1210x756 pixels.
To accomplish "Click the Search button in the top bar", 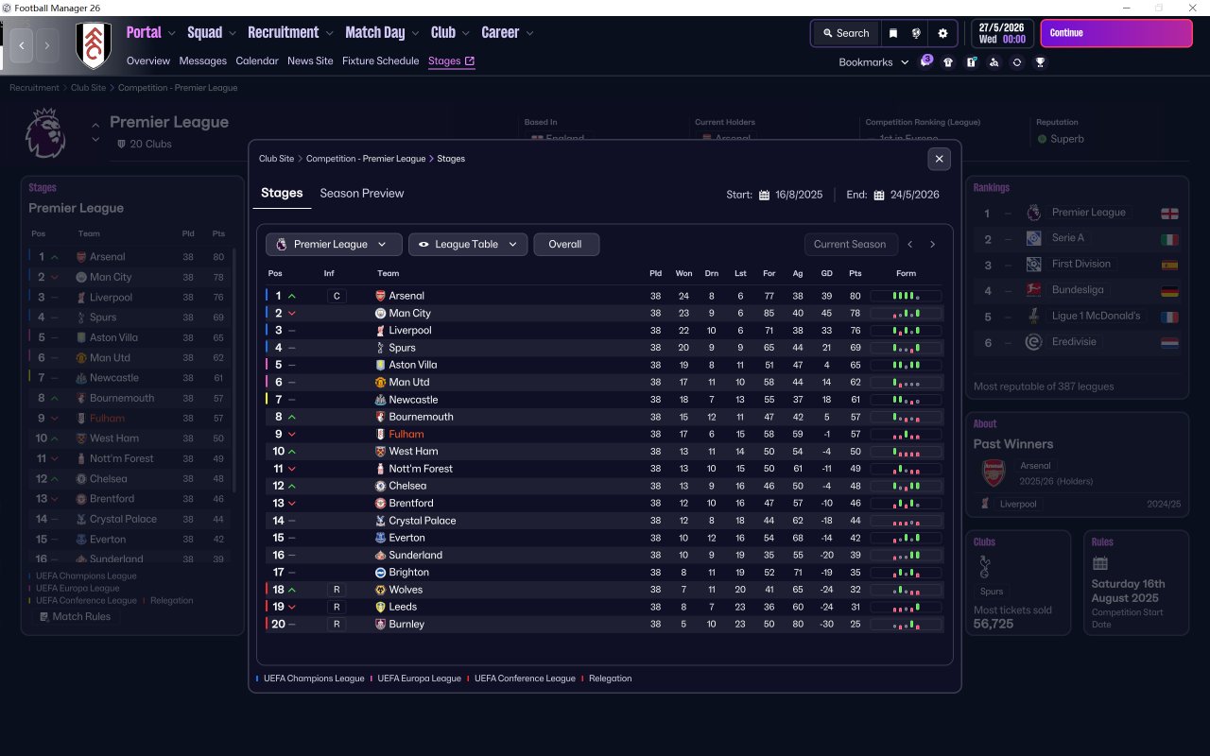I will [x=845, y=33].
